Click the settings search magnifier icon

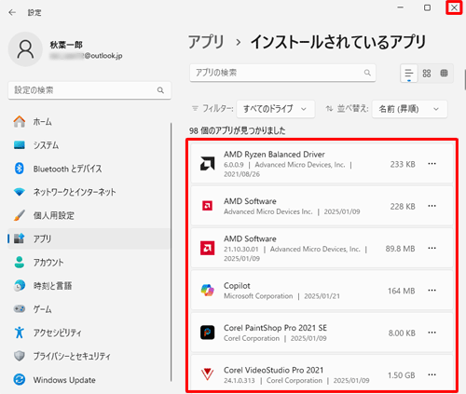pos(160,90)
